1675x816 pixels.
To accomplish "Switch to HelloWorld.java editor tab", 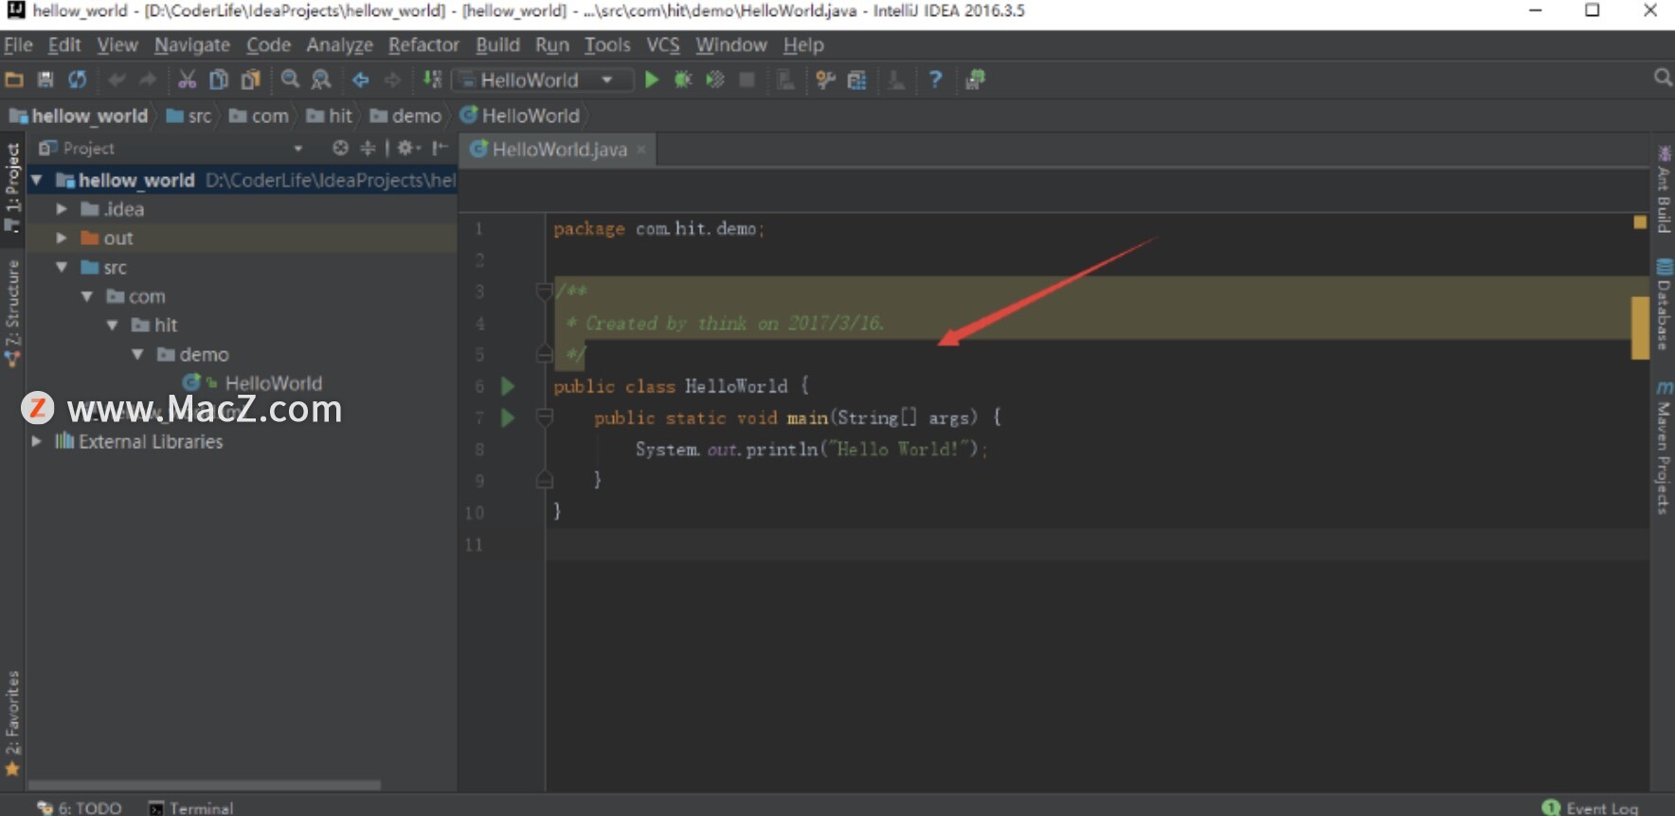I will 559,150.
